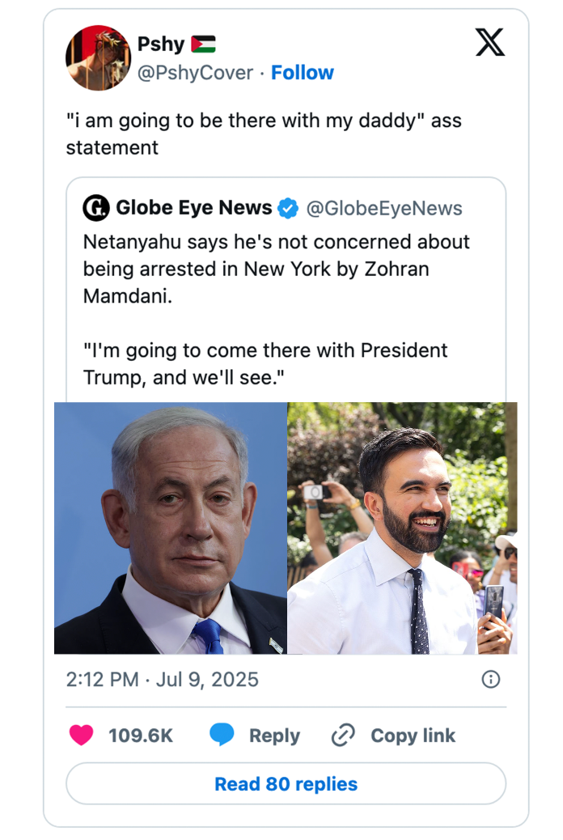The width and height of the screenshot is (563, 840).
Task: Expand the tweet options via the info button
Action: click(492, 680)
